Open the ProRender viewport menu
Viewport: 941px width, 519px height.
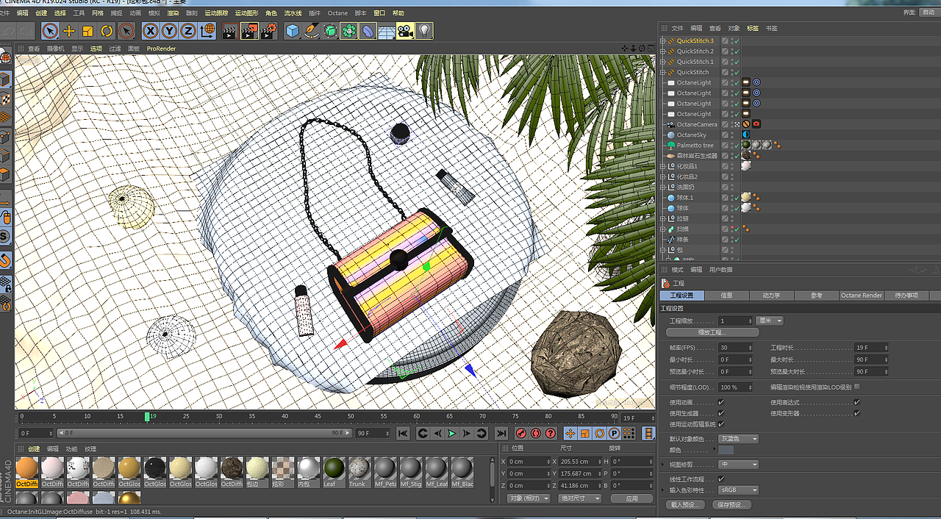tap(161, 49)
